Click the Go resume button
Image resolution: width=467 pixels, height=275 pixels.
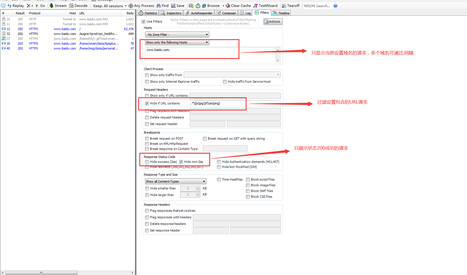tap(40, 6)
